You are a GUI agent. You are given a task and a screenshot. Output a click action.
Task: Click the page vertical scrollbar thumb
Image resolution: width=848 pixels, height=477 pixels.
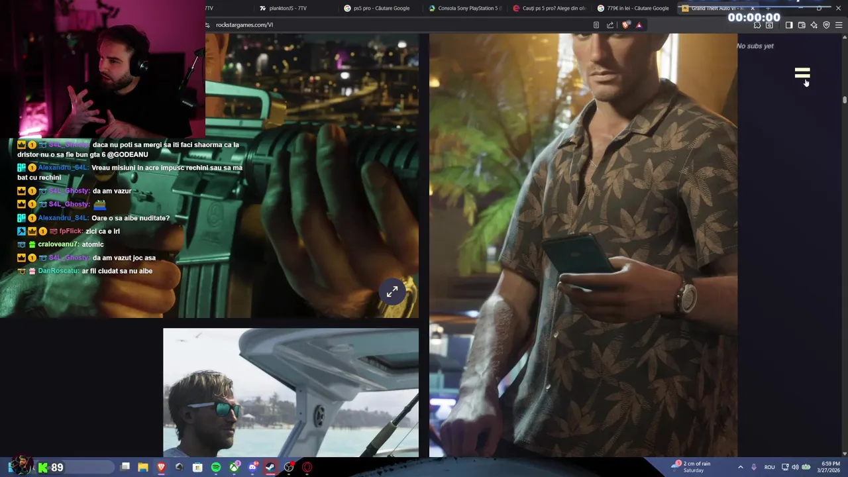(x=845, y=99)
